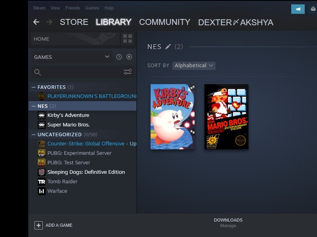Screen dimensions: 317x237
Task: Select PUBG: Experimental Server entry
Action: (x=80, y=153)
